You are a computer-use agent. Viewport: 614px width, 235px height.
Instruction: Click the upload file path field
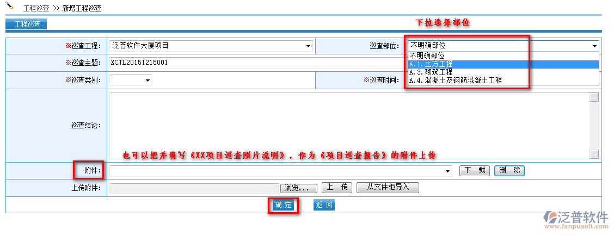[195, 188]
